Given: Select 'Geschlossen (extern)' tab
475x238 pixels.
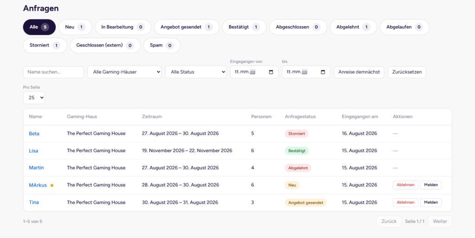Looking at the screenshot, I should pyautogui.click(x=105, y=45).
